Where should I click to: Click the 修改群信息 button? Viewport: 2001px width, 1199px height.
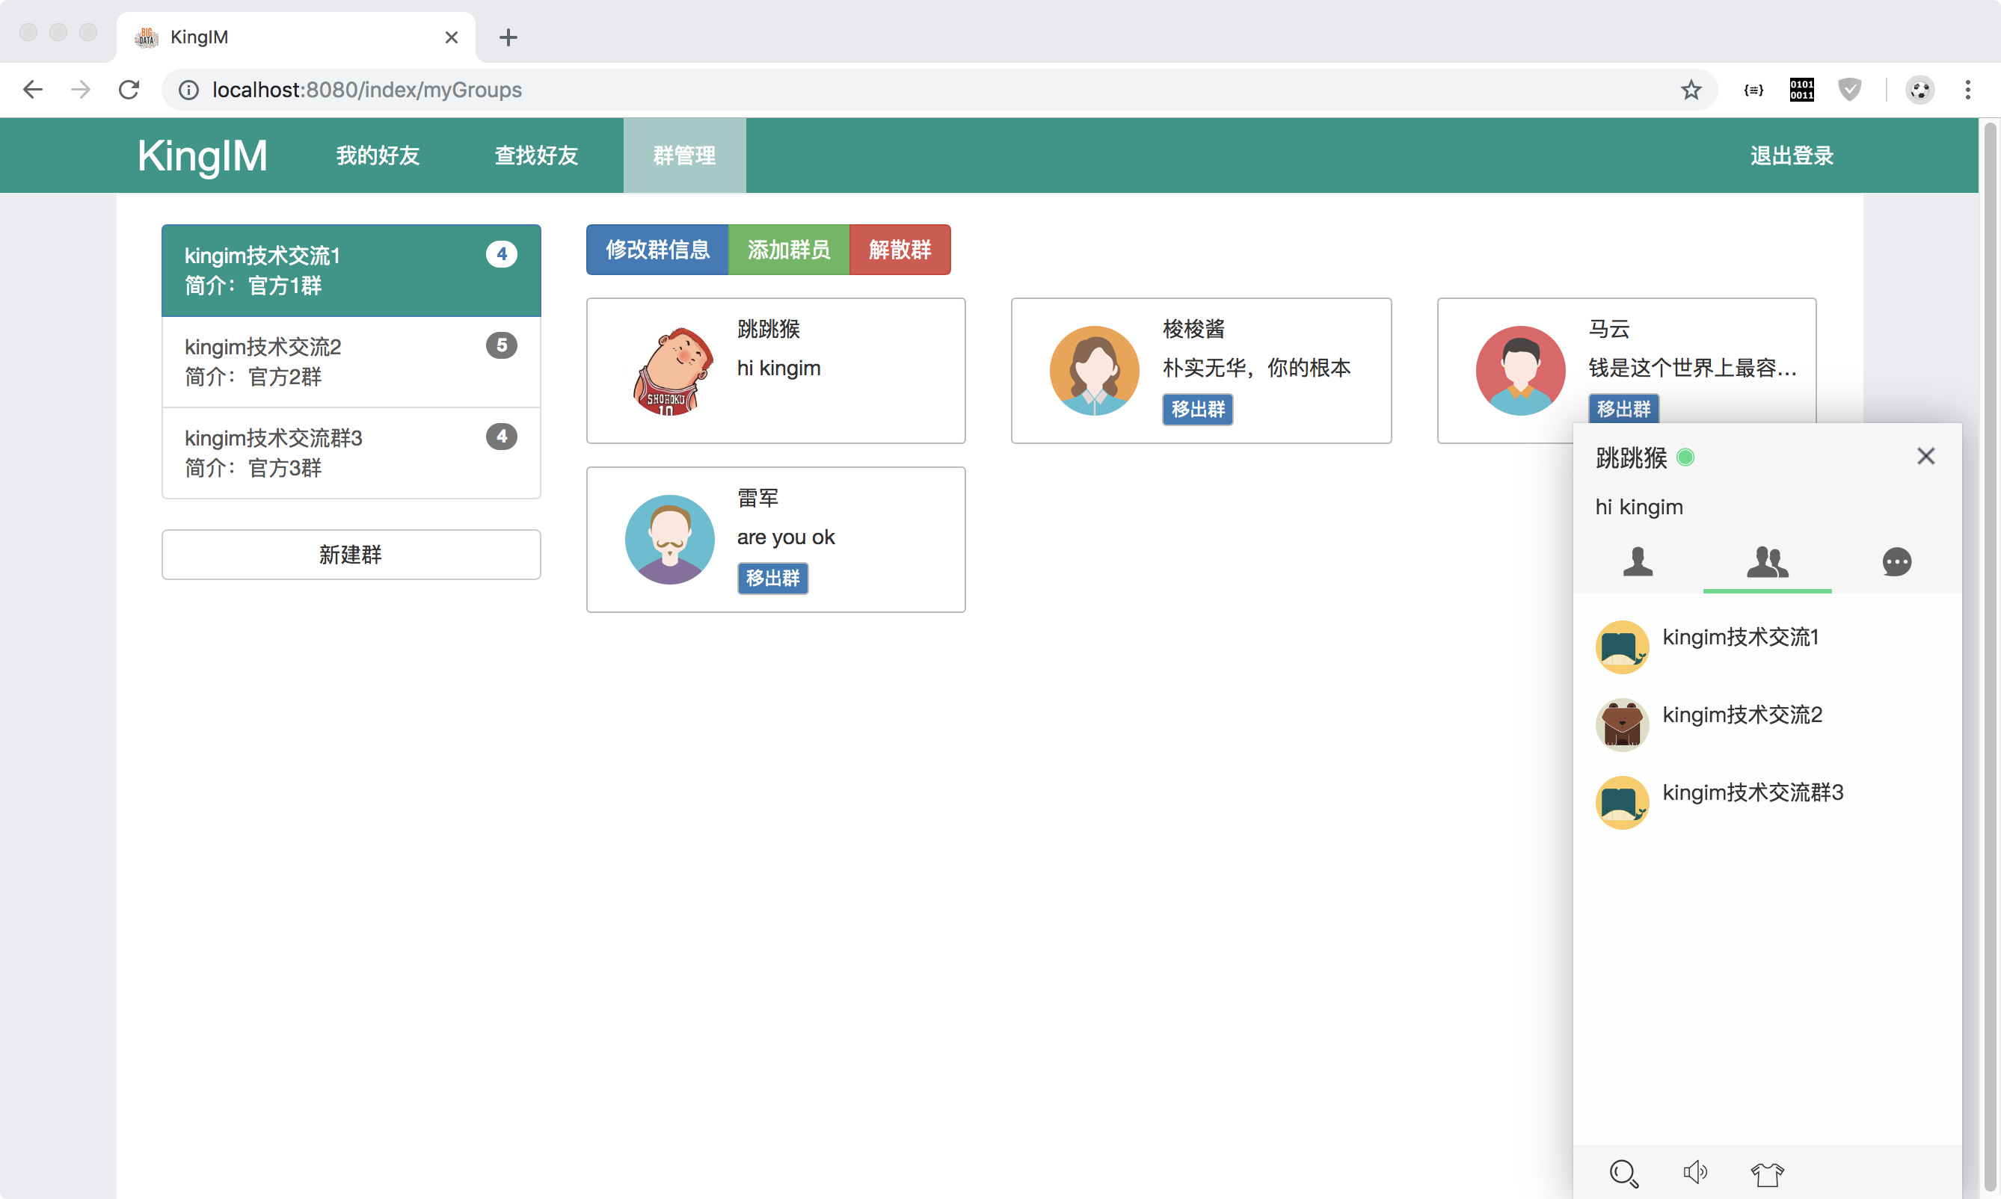point(657,250)
